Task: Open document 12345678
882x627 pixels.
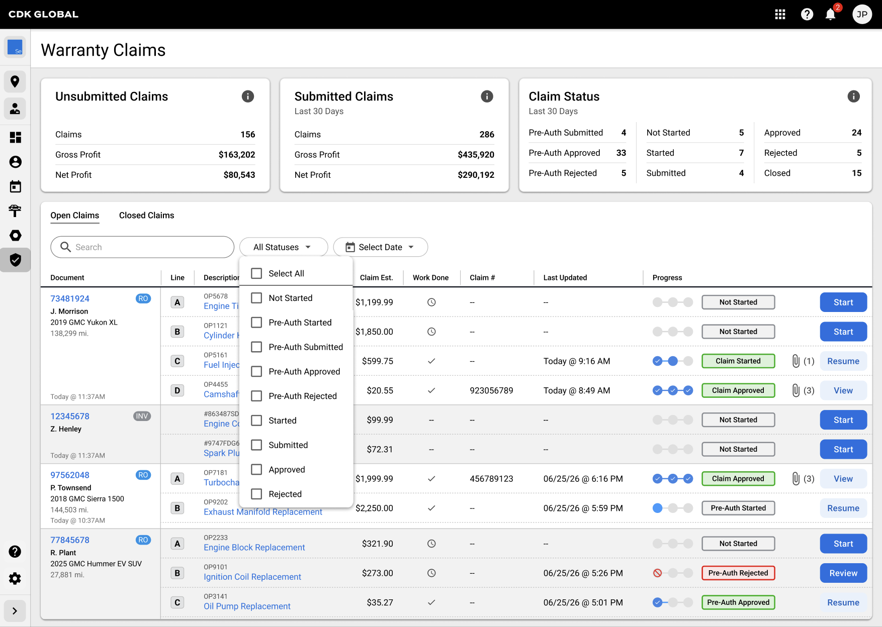Action: tap(70, 416)
